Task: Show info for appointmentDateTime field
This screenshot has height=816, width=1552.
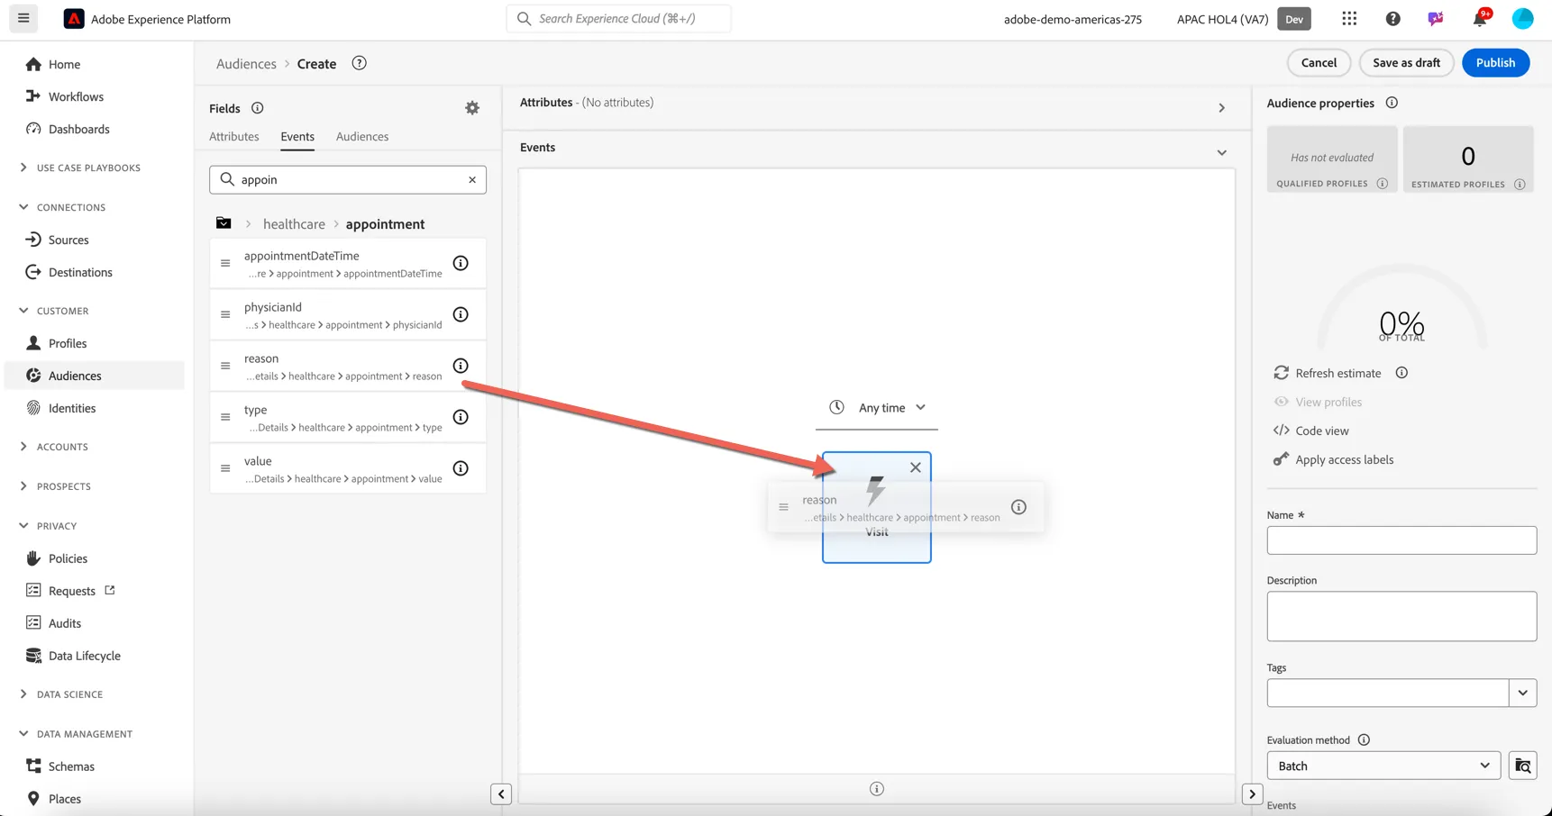Action: pos(461,263)
